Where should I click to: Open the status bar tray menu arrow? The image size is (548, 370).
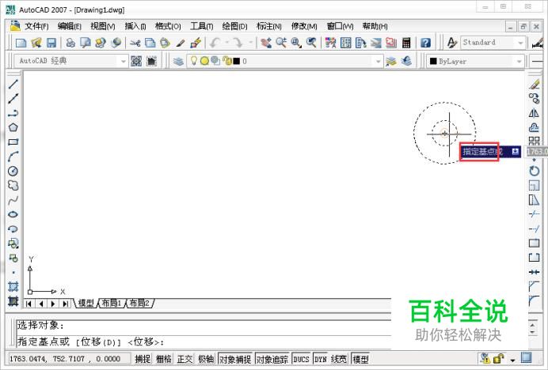tap(512, 360)
